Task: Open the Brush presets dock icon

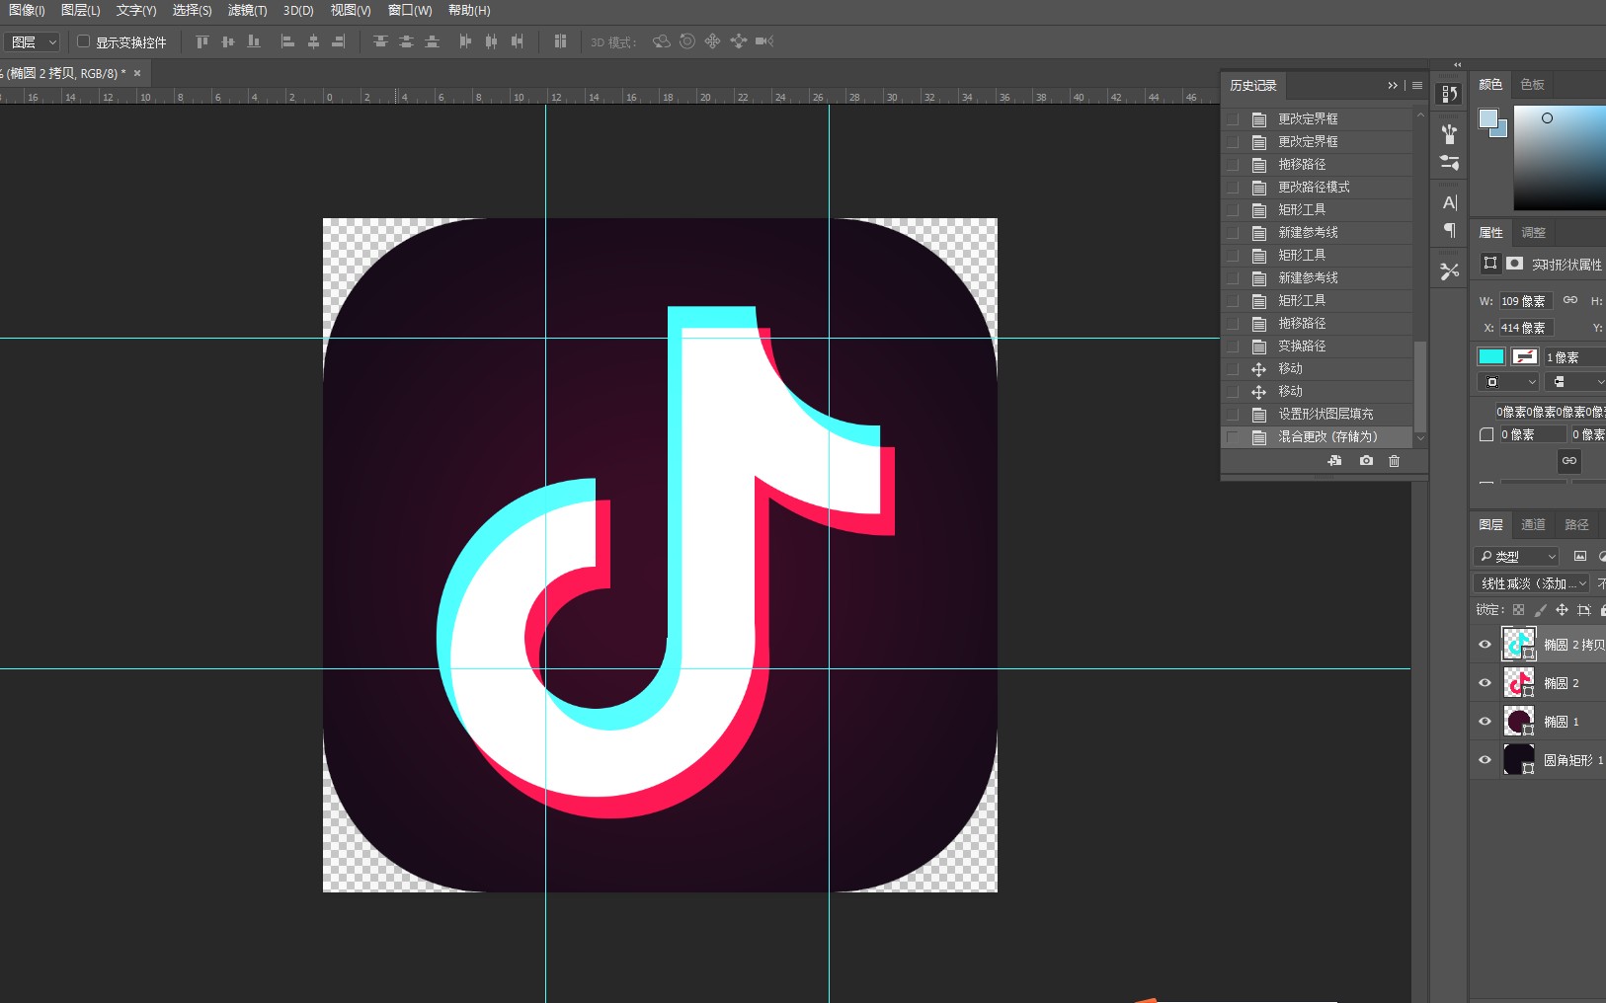Action: pos(1449,133)
